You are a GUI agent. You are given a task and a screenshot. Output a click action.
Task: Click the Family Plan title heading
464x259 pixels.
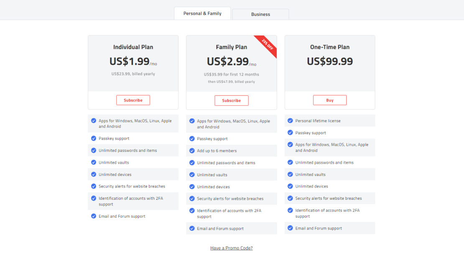click(231, 47)
